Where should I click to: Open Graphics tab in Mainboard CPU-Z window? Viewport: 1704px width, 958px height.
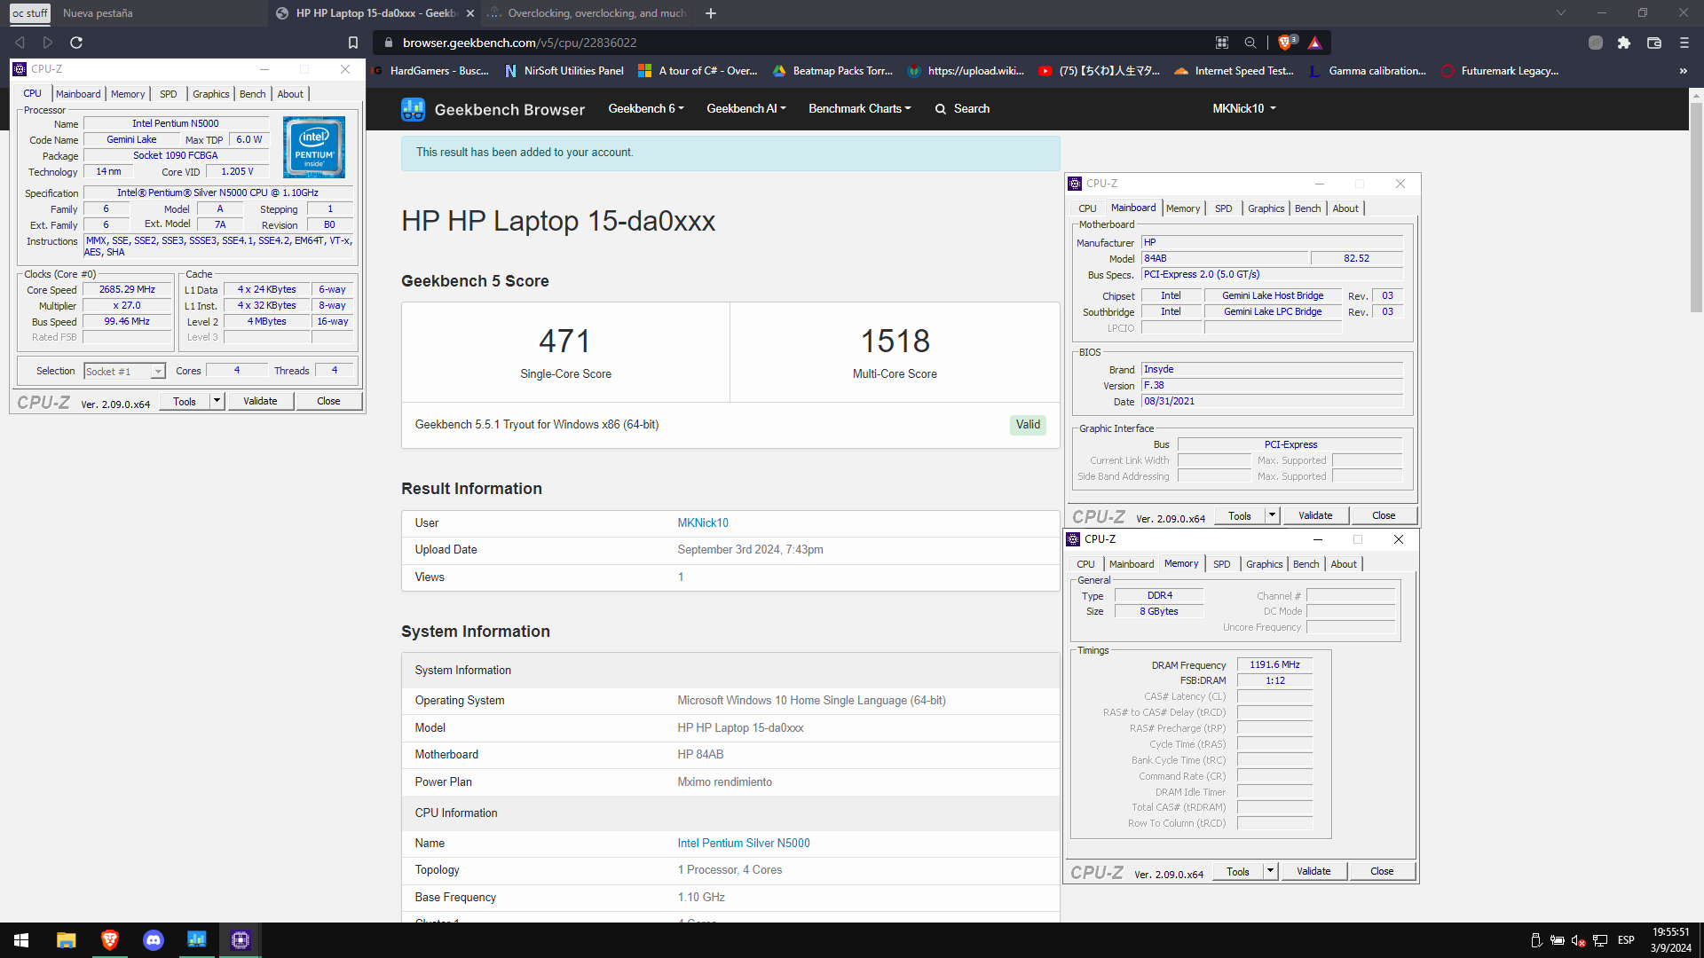tap(1266, 208)
